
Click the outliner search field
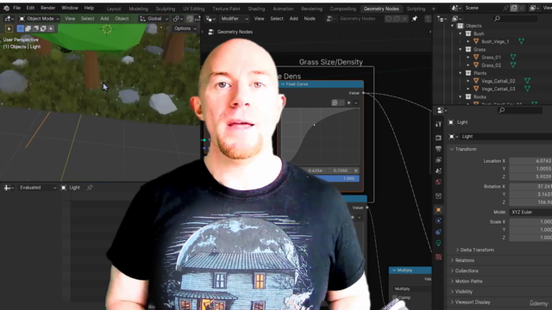[516, 19]
